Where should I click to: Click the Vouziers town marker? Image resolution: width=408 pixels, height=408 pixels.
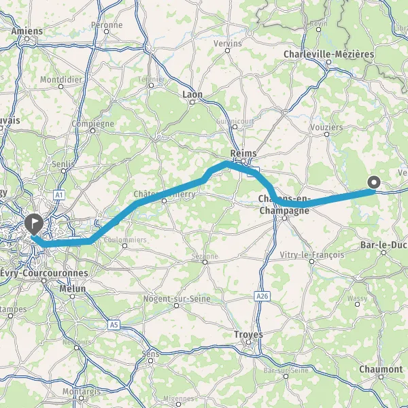click(327, 134)
